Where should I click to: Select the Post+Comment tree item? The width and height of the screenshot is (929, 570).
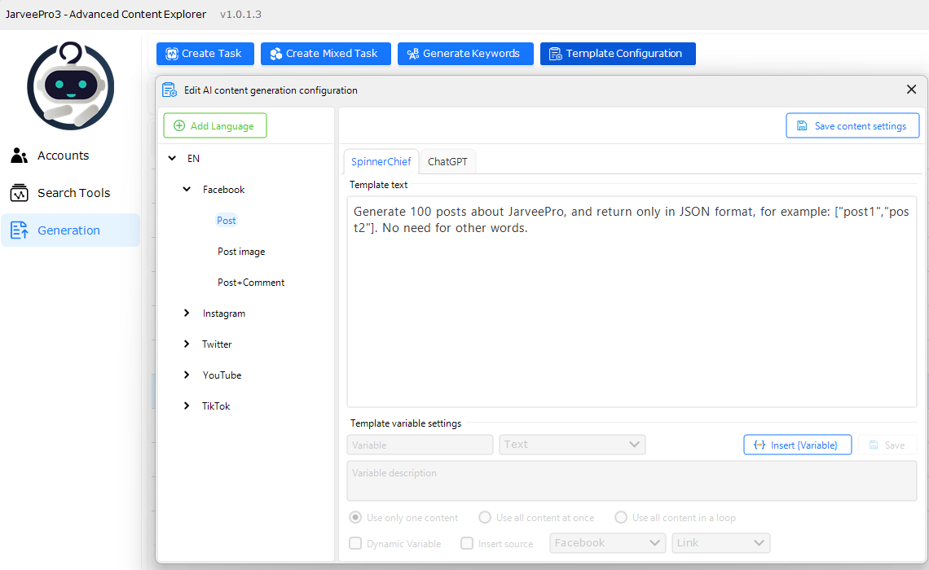click(251, 283)
